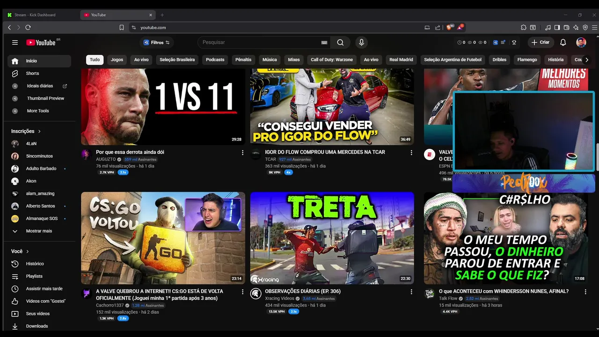Click the YouTube logo
The image size is (599, 337).
click(41, 42)
